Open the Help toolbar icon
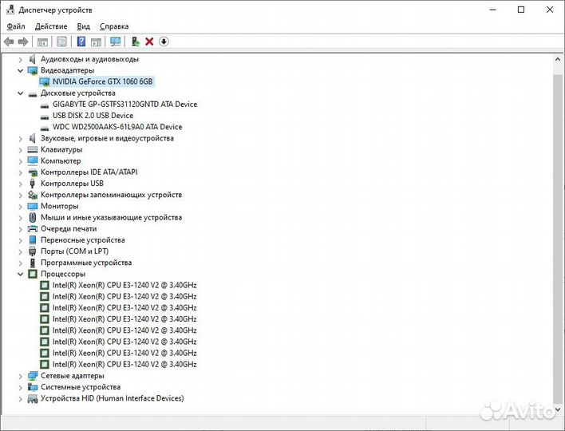The height and width of the screenshot is (431, 565). (81, 42)
